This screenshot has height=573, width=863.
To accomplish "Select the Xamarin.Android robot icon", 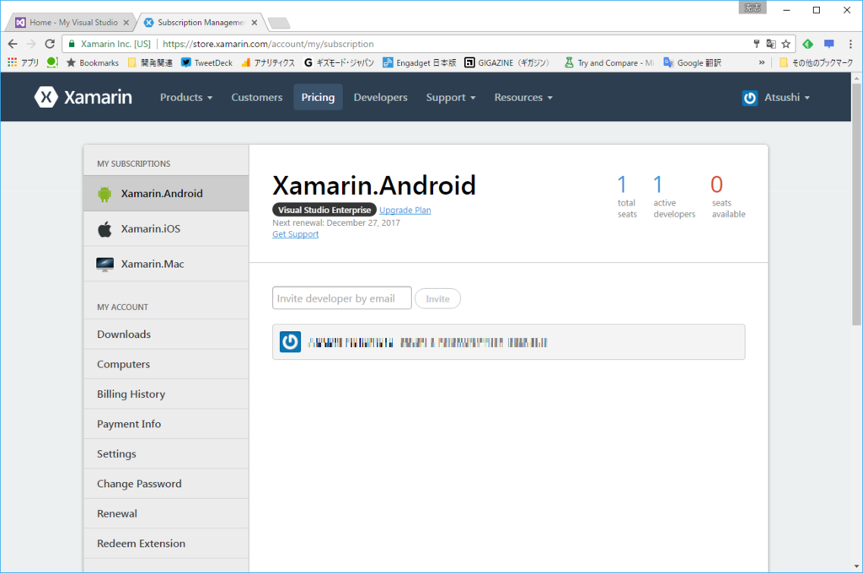I will coord(105,194).
